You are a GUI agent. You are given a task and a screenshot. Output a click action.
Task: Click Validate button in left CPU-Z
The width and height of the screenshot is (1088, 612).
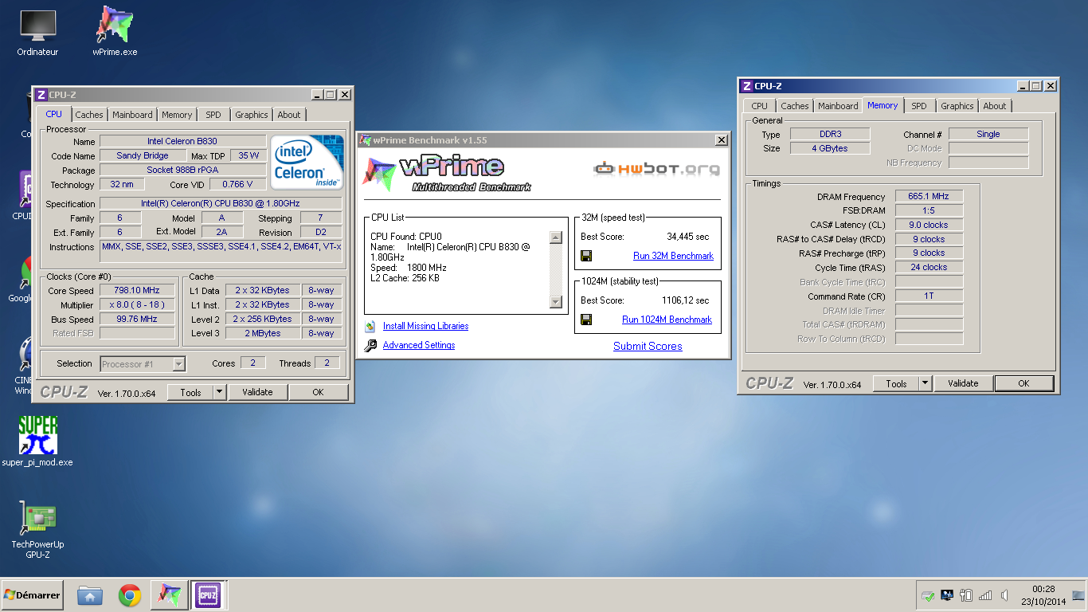click(x=257, y=392)
